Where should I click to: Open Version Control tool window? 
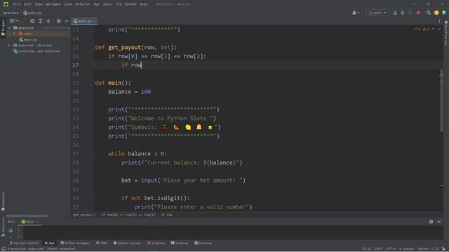click(x=24, y=243)
